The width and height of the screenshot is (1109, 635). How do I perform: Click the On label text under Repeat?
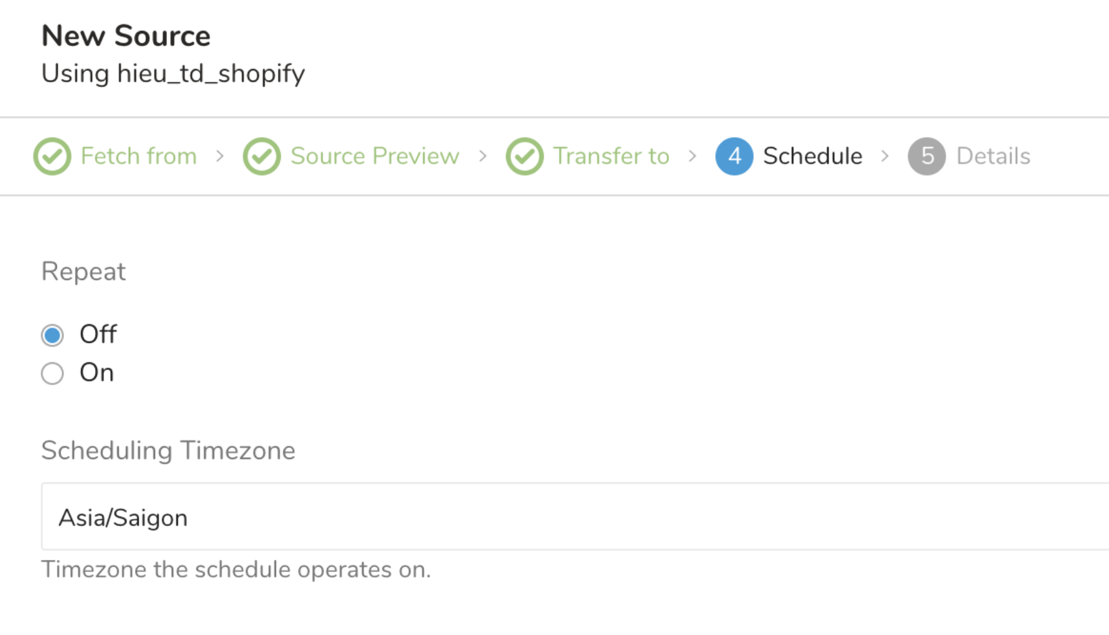click(97, 373)
